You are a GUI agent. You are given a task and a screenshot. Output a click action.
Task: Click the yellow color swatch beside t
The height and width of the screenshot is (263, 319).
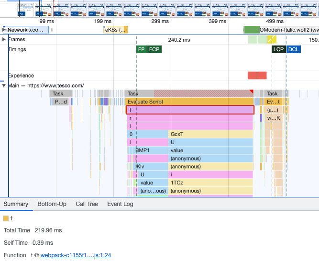6,218
